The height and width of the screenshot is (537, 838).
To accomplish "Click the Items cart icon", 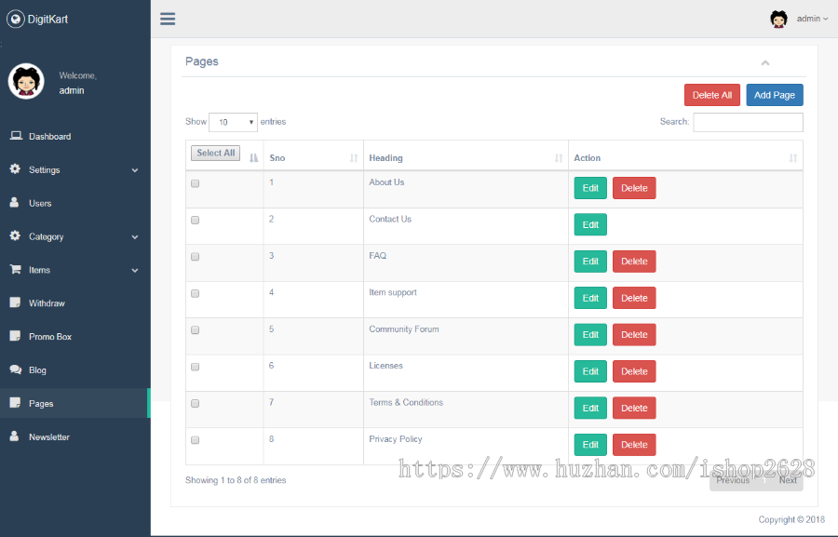I will coord(16,269).
